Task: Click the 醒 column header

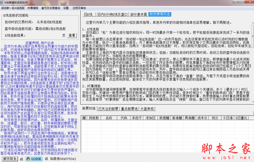Action: (x=84, y=118)
